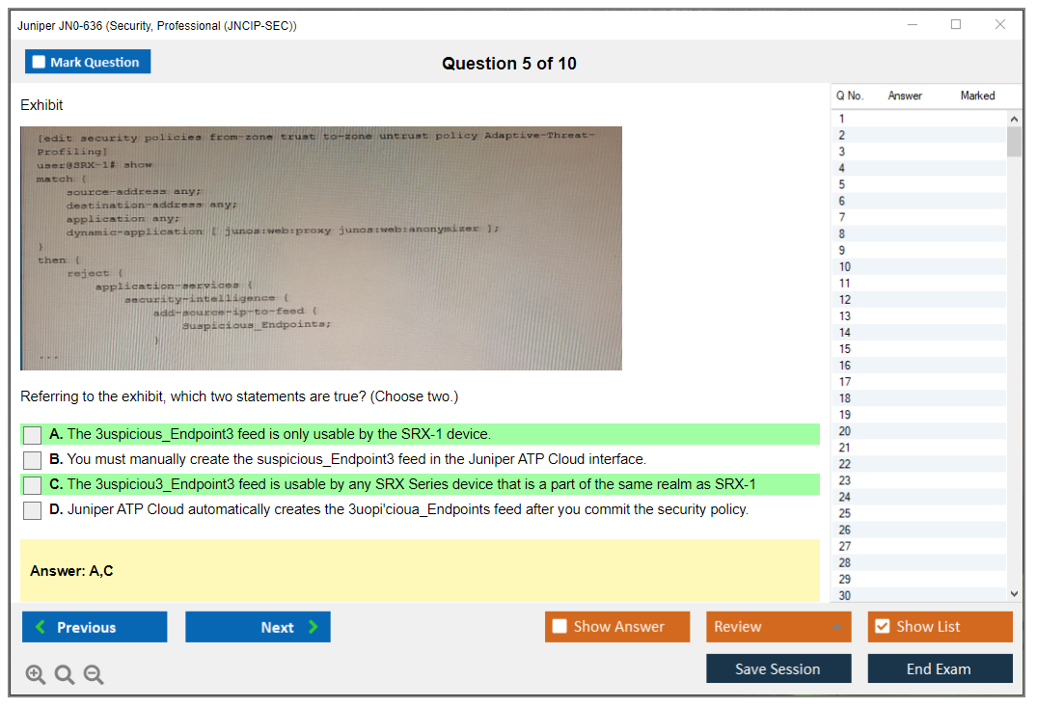Jump to question 10 in list
1037x709 pixels.
[x=845, y=266]
